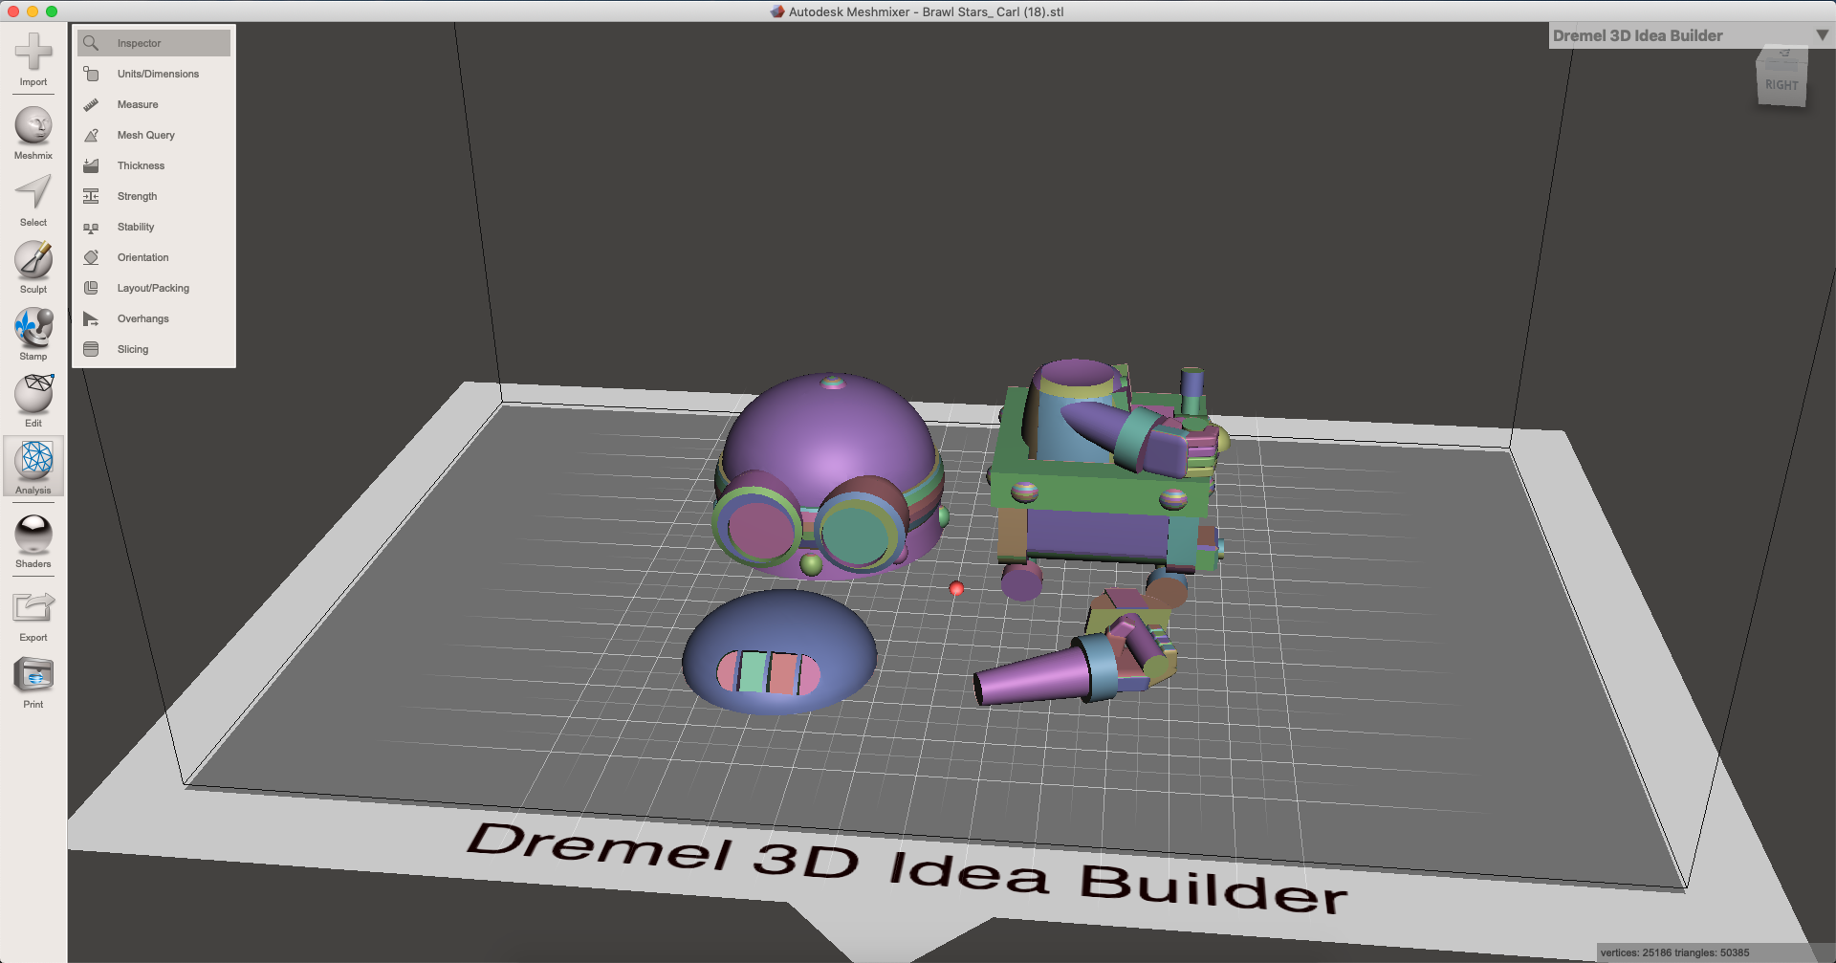The height and width of the screenshot is (963, 1836).
Task: Click the Overhangs icon
Action: [x=91, y=318]
